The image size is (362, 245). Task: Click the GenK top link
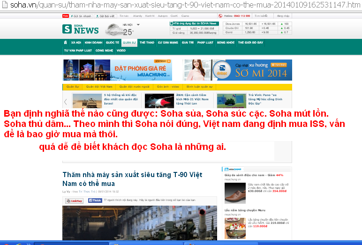pyautogui.click(x=174, y=16)
